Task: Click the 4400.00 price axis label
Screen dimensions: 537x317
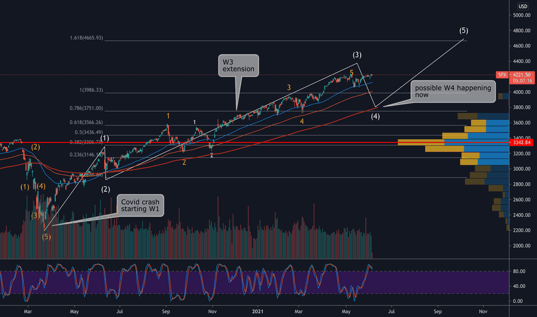Action: pyautogui.click(x=521, y=61)
